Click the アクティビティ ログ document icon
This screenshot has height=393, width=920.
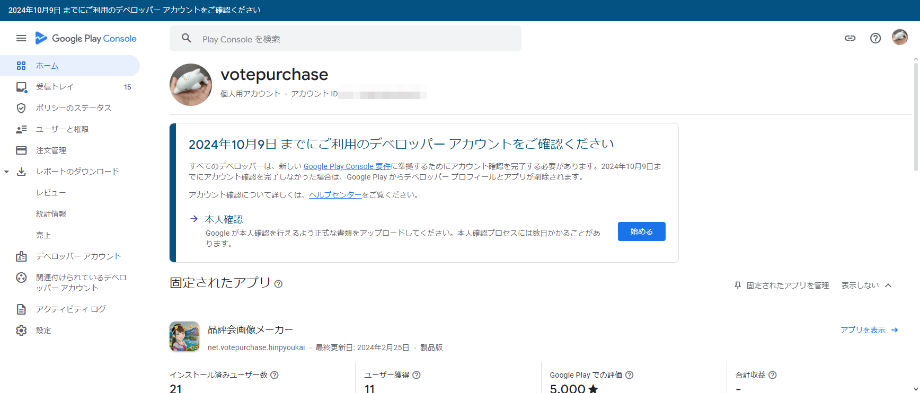click(x=21, y=309)
